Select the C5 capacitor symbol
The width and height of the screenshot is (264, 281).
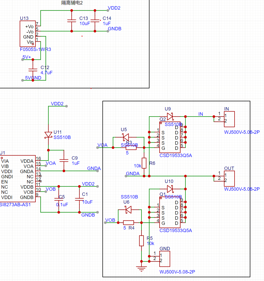coord(59,199)
